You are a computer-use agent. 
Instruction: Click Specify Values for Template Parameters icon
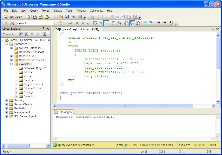click(171, 23)
